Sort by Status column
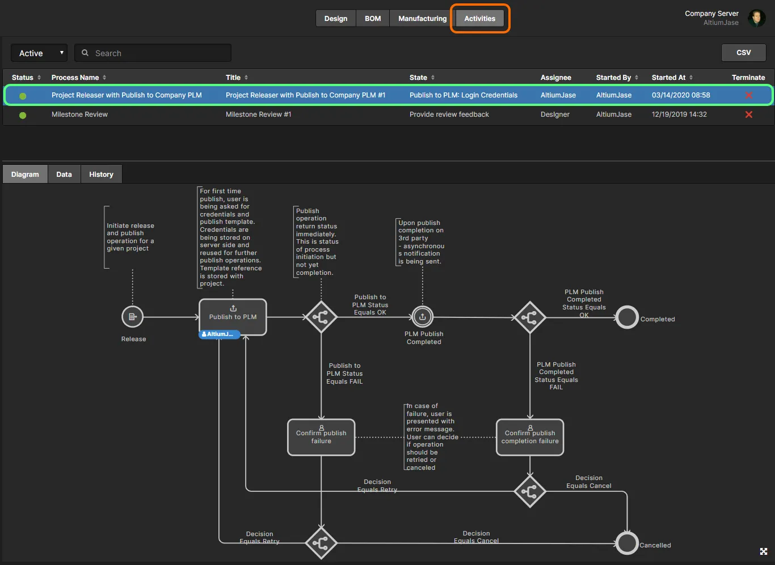 point(26,78)
